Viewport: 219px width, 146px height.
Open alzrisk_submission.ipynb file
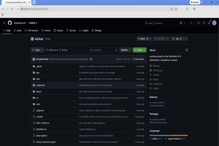click(46, 142)
